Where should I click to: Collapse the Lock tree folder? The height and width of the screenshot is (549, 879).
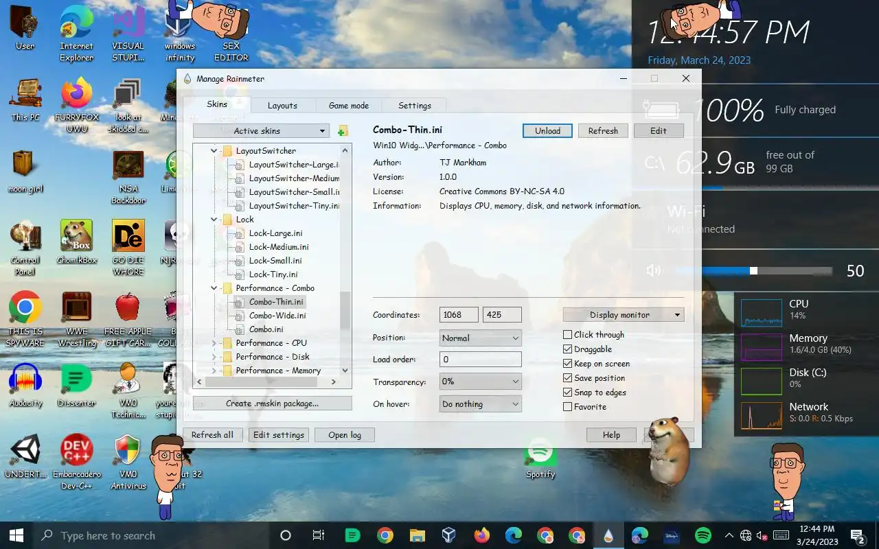pos(214,220)
